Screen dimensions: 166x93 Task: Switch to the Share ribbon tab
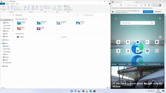(12, 4)
